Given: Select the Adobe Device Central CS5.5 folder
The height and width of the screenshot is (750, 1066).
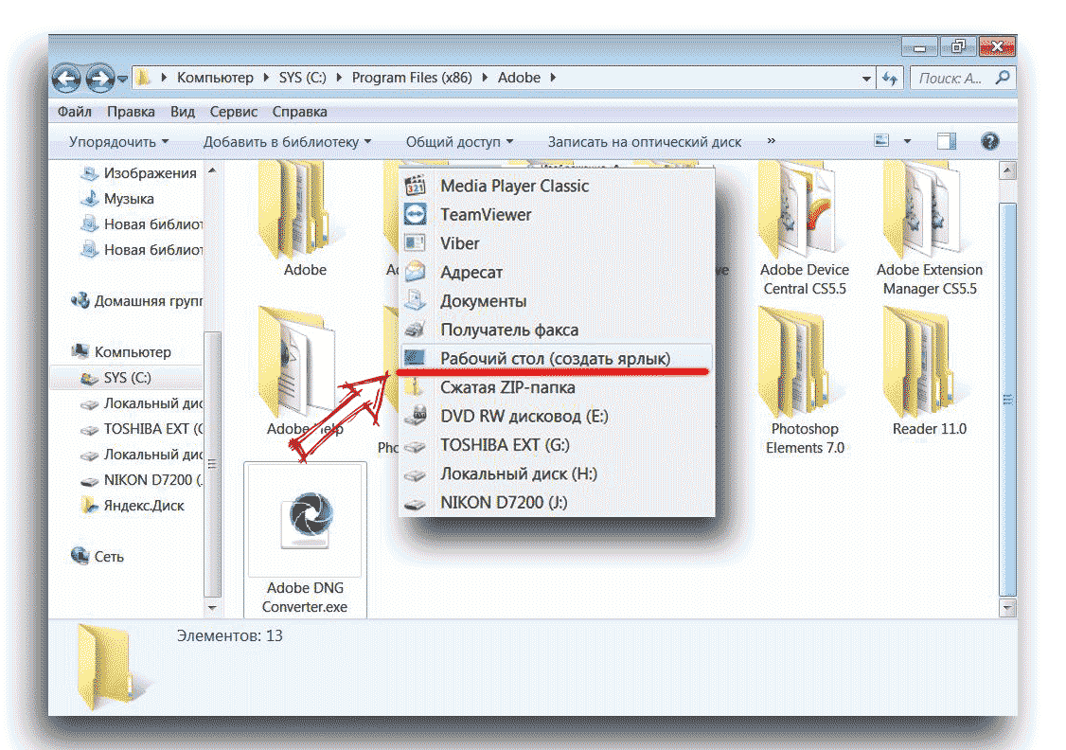Looking at the screenshot, I should pos(805,230).
